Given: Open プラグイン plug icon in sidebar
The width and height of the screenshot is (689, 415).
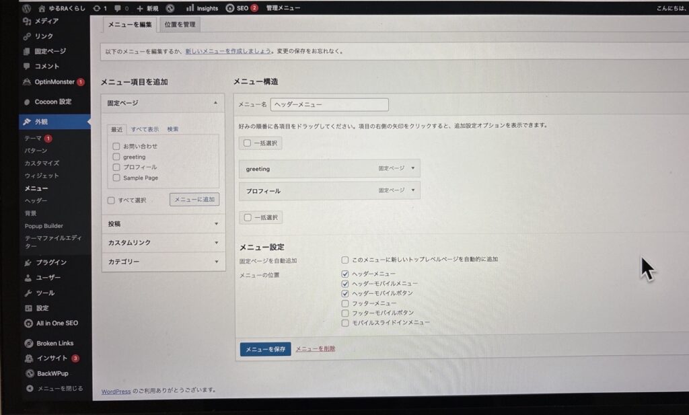Looking at the screenshot, I should [28, 262].
